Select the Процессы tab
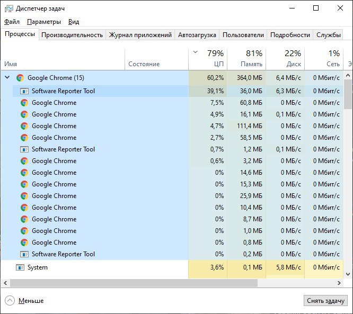The height and width of the screenshot is (314, 353). pos(20,34)
